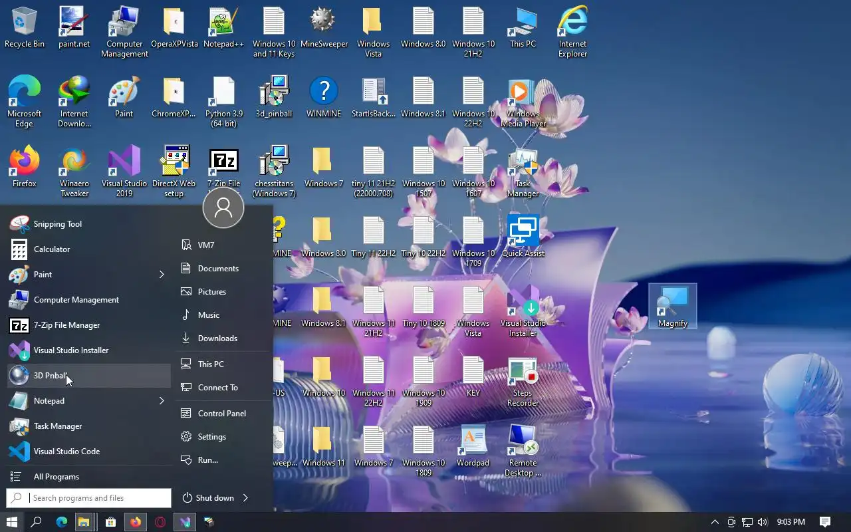
Task: Open Internet Download Manager desktop icon
Action: pos(74,102)
